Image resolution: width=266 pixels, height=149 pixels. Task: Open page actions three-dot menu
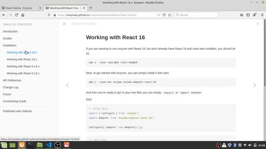click(x=159, y=15)
